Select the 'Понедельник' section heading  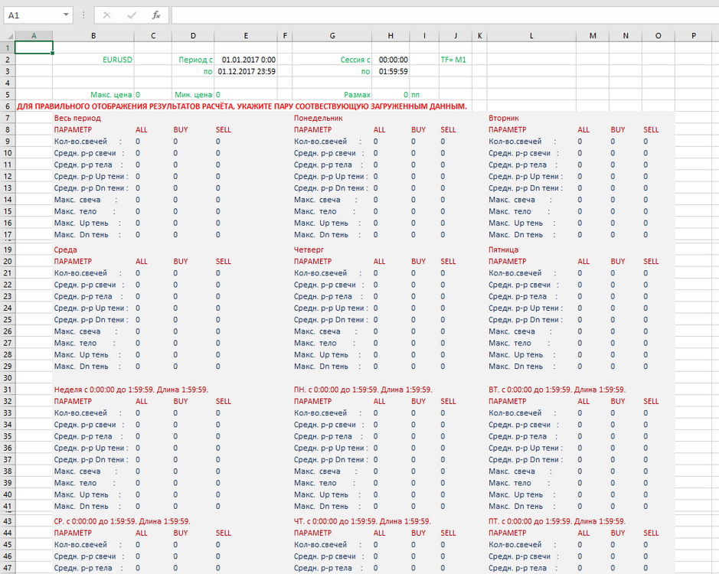[x=318, y=118]
